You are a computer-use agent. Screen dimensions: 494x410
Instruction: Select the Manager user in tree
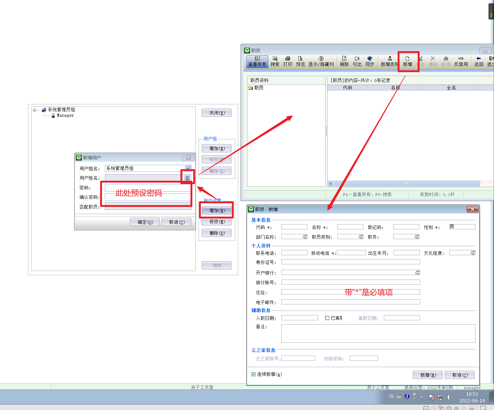tap(63, 116)
